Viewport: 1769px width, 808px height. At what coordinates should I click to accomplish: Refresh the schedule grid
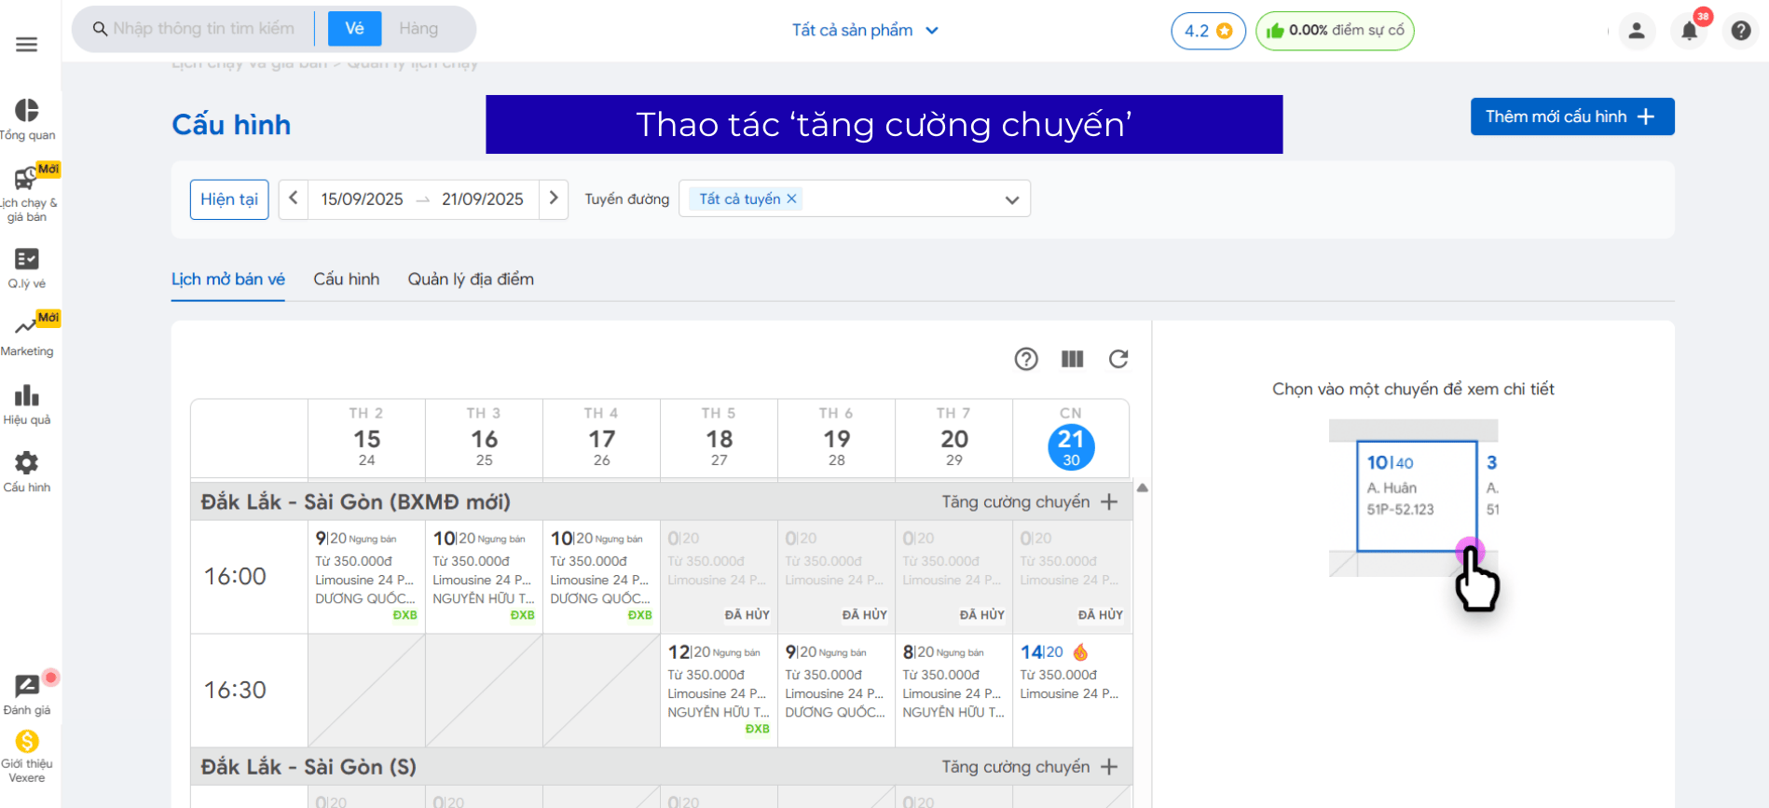(x=1118, y=359)
